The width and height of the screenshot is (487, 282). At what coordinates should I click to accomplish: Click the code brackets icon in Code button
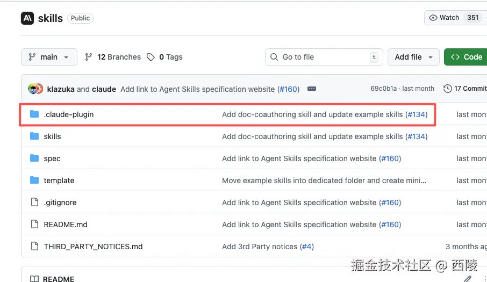tap(455, 57)
